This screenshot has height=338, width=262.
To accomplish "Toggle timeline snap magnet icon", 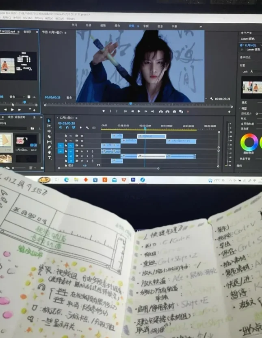I will [67, 128].
